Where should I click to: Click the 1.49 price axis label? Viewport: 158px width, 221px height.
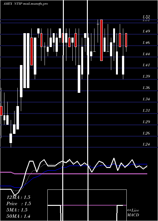point(146,31)
